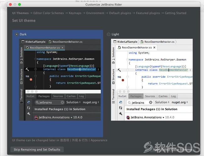Click Packages tab in dark preview
This screenshot has height=156, width=204.
pyautogui.click(x=44, y=96)
